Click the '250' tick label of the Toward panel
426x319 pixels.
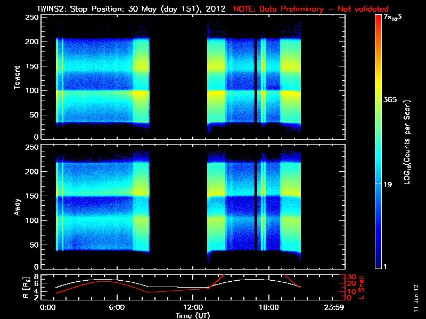[32, 18]
